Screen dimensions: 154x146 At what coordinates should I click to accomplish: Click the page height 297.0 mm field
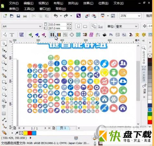coord(57,28)
